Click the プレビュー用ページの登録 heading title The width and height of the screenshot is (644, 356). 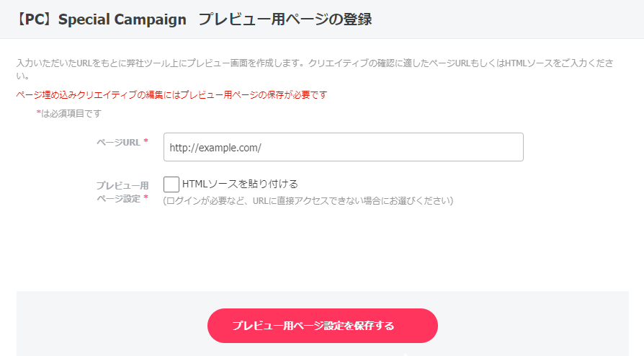pyautogui.click(x=285, y=19)
